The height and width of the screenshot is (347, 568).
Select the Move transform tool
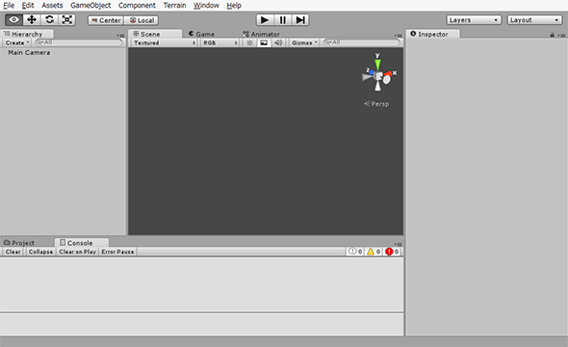pos(32,19)
